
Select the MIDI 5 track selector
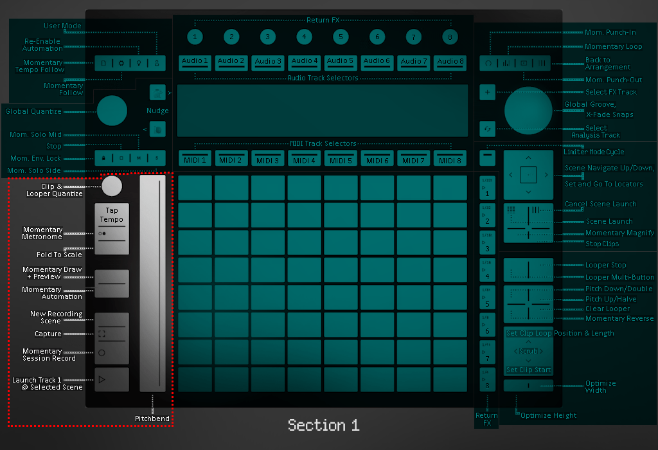coord(341,159)
